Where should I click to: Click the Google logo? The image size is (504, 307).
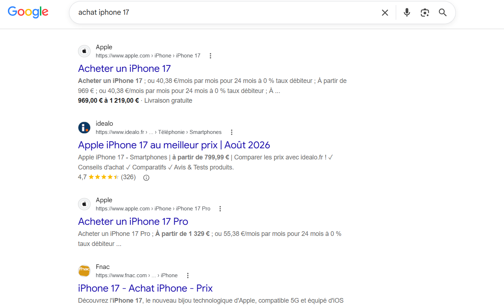(28, 12)
